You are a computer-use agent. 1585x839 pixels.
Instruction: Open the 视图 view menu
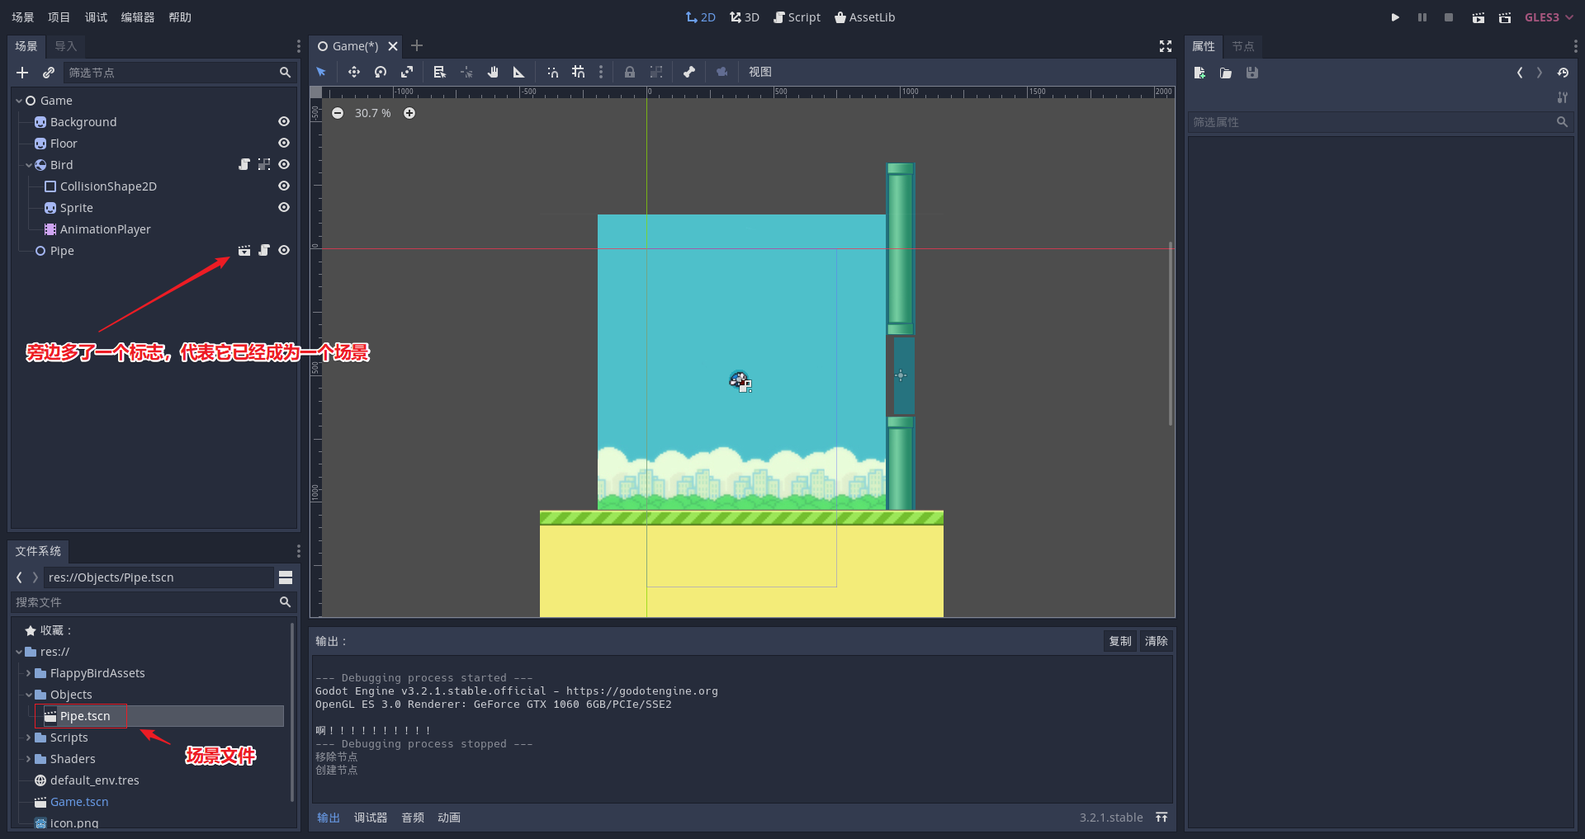pyautogui.click(x=760, y=72)
